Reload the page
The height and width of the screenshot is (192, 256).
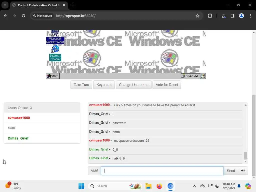[x=23, y=16]
